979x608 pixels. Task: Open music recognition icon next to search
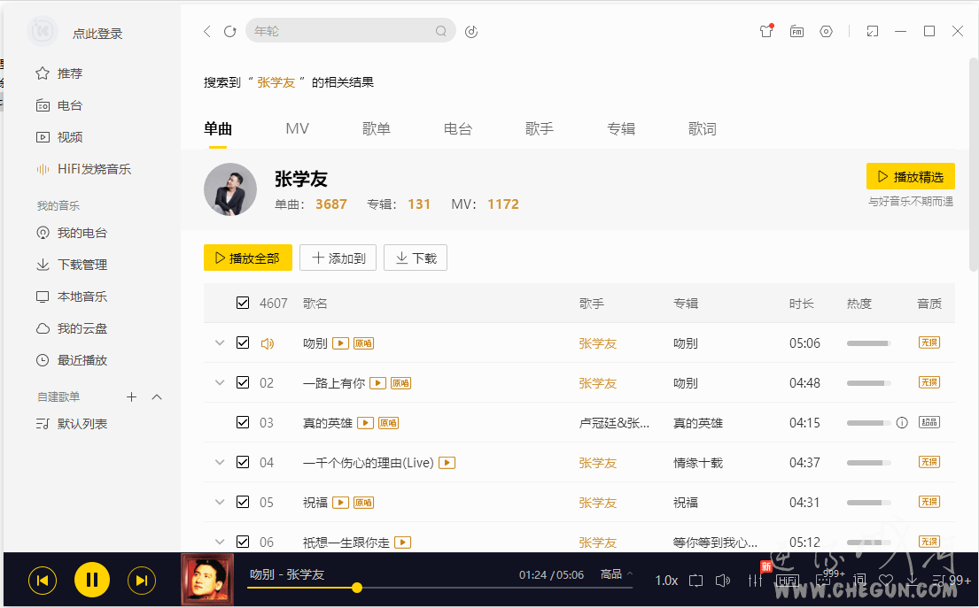pos(471,31)
